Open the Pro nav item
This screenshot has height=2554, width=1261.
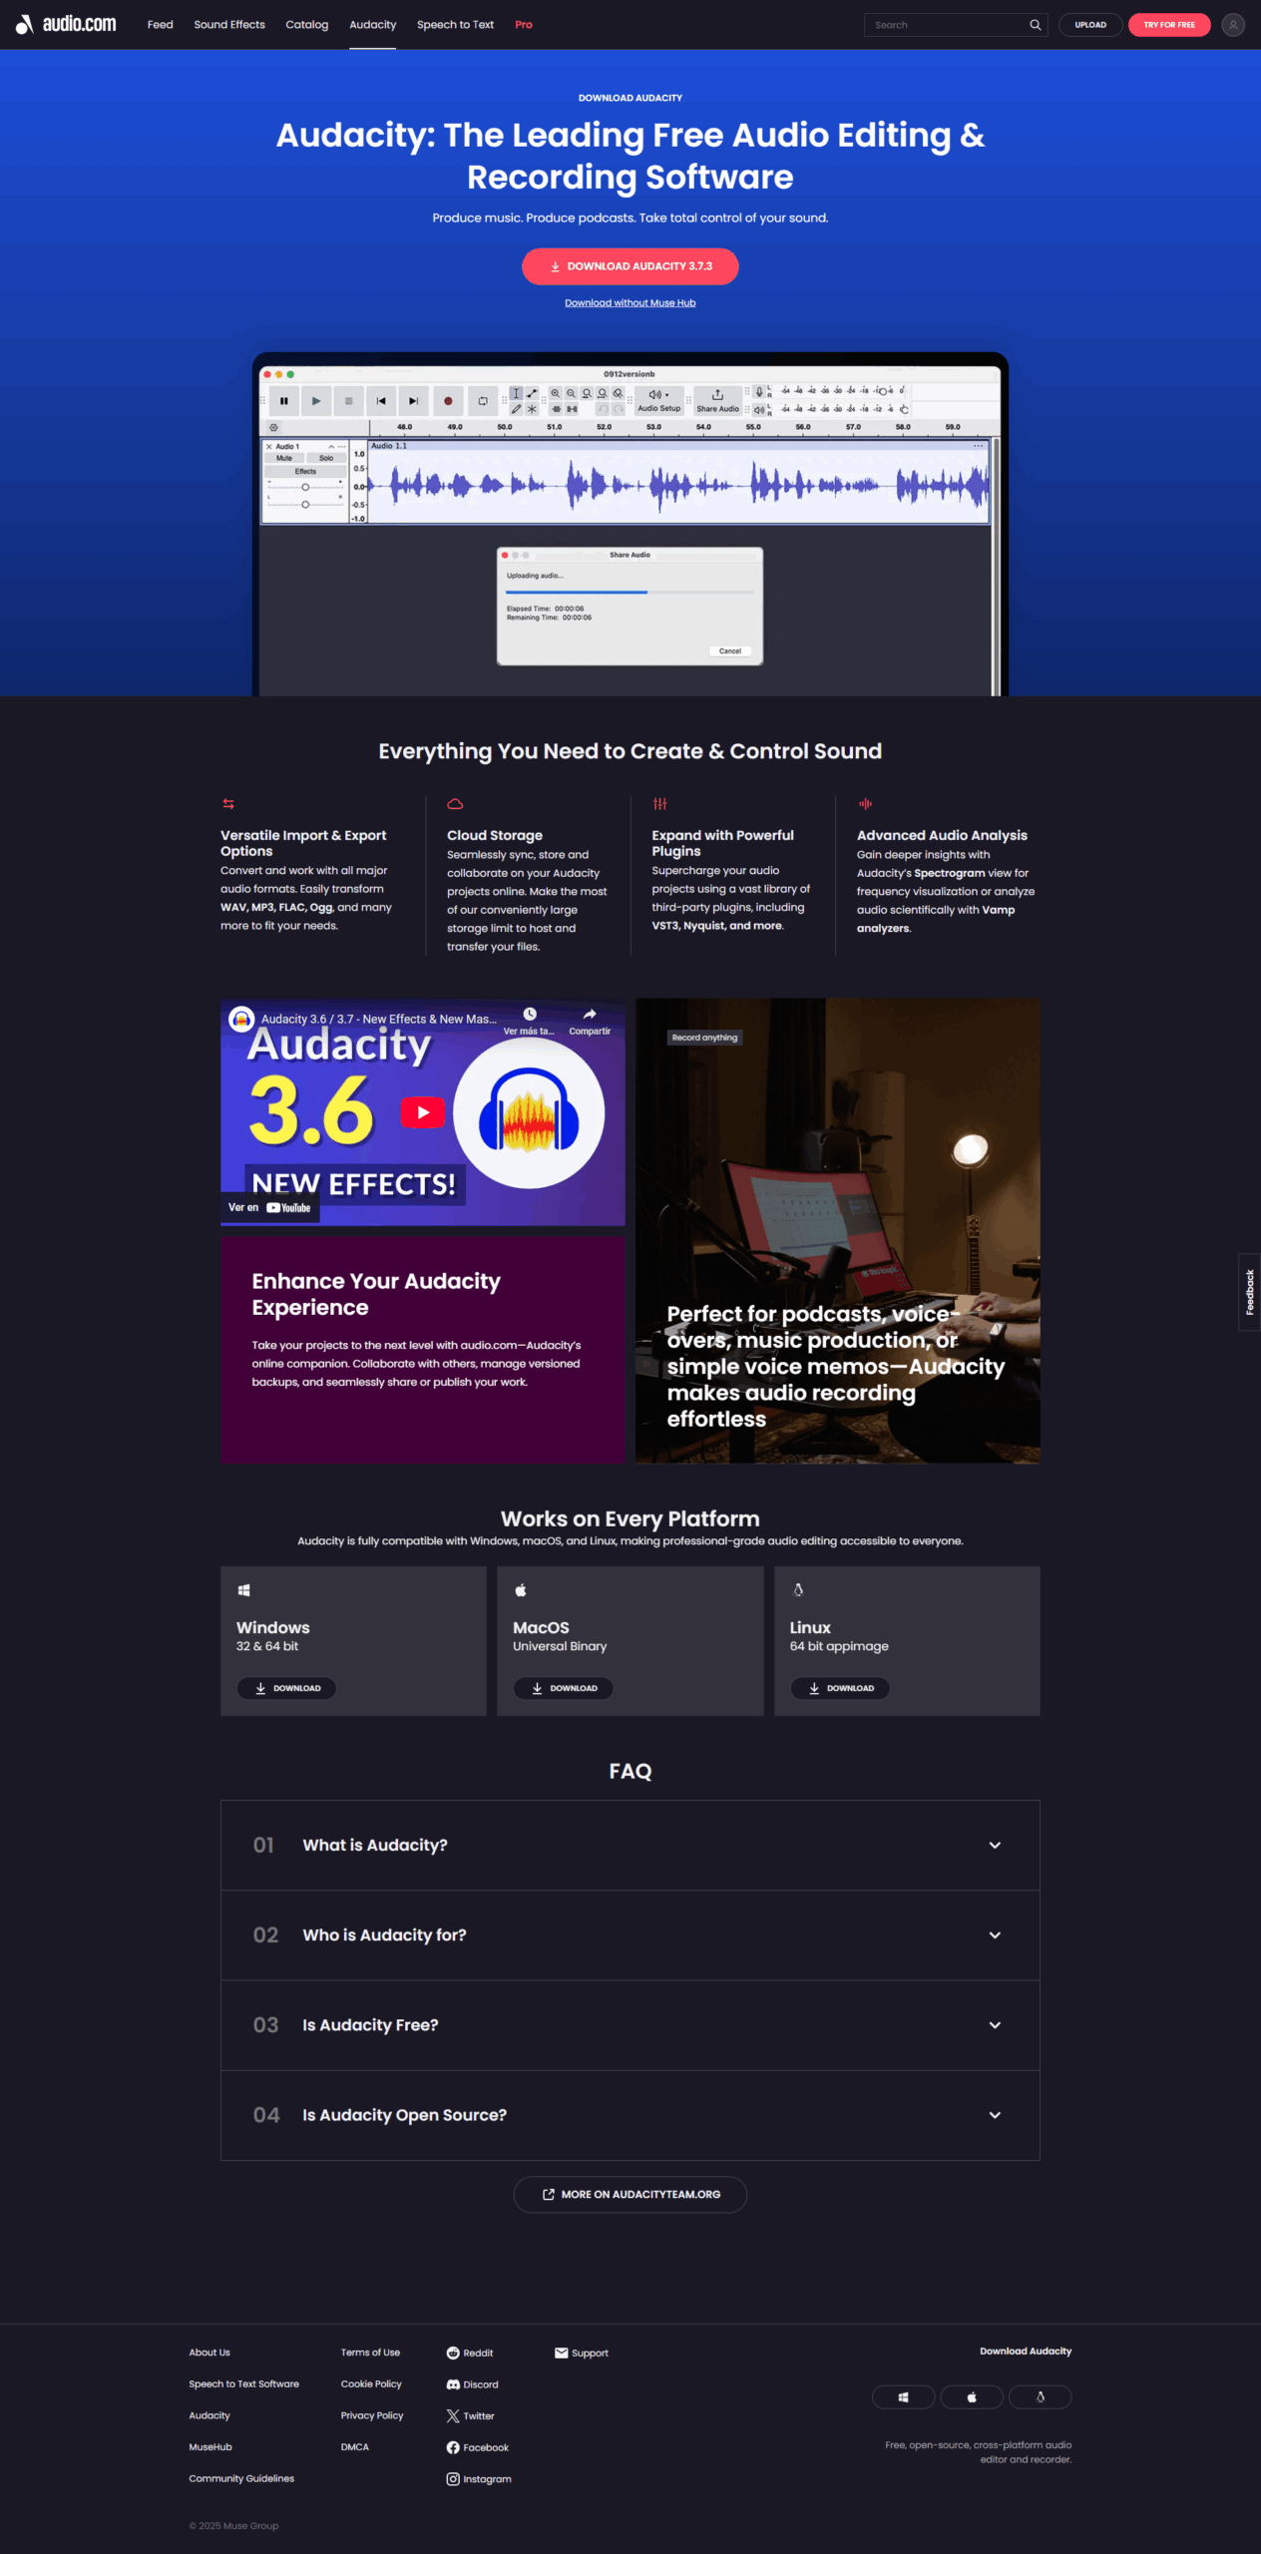(523, 25)
